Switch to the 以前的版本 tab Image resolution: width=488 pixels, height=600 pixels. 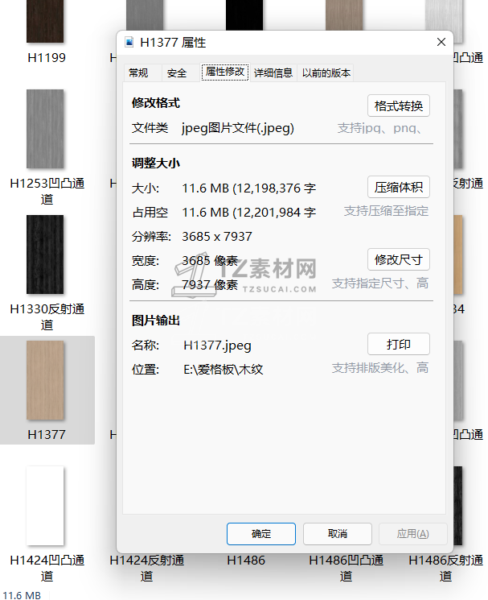[x=326, y=72]
